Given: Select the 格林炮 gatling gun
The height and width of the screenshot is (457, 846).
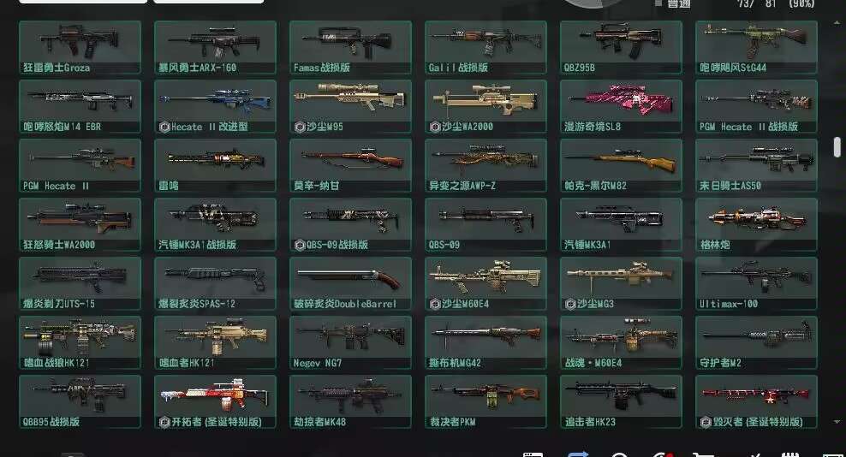Looking at the screenshot, I should pyautogui.click(x=756, y=224).
